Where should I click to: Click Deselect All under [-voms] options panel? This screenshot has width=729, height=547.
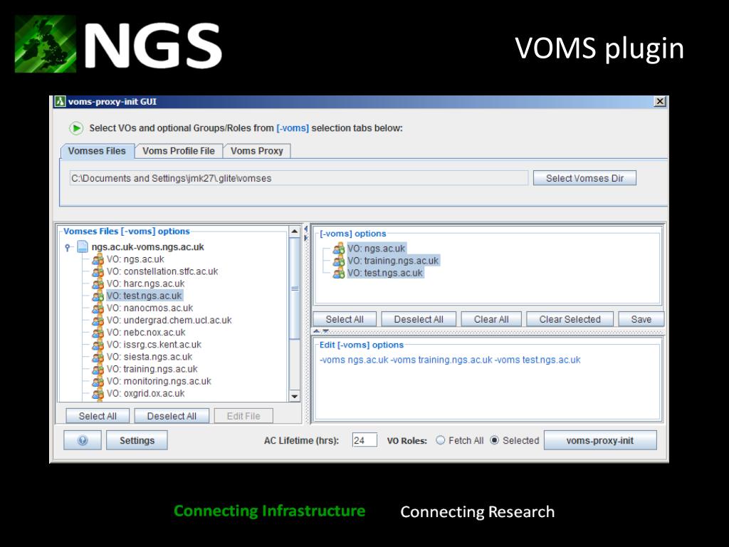(419, 319)
